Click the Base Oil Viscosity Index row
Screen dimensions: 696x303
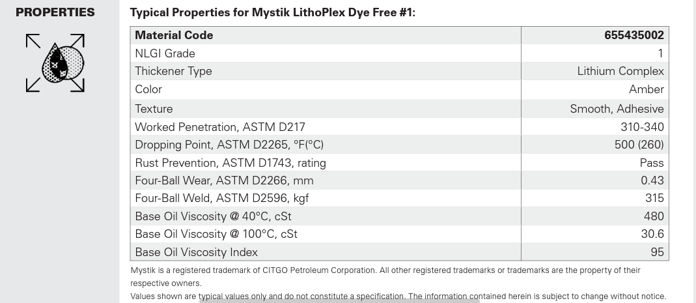[400, 252]
